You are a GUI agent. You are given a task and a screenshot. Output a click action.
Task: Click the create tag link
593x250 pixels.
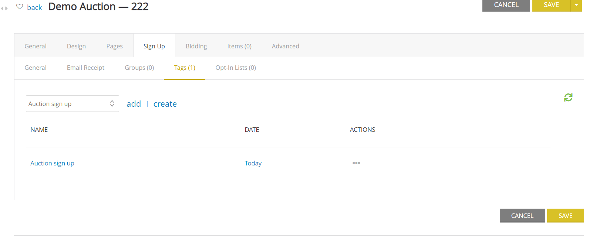(165, 104)
